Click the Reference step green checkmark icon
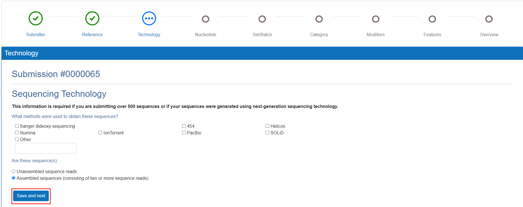 tap(92, 18)
